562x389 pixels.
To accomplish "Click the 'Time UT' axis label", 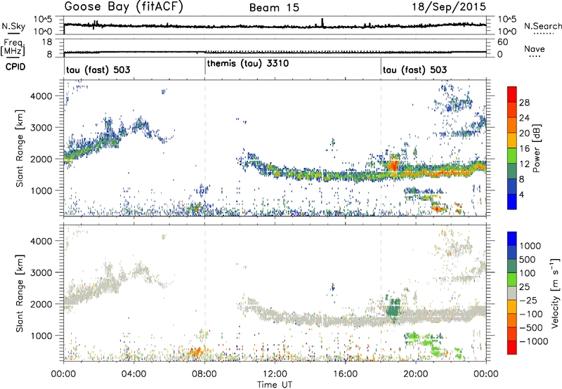I will (x=275, y=385).
